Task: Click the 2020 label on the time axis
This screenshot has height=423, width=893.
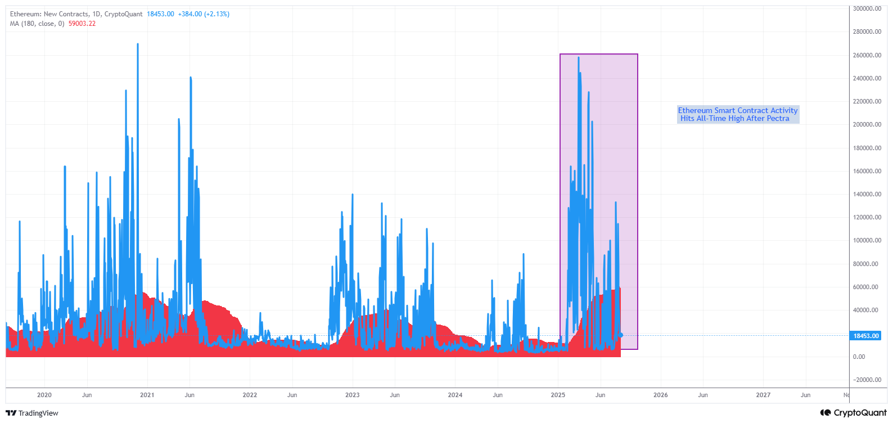Action: (x=44, y=395)
